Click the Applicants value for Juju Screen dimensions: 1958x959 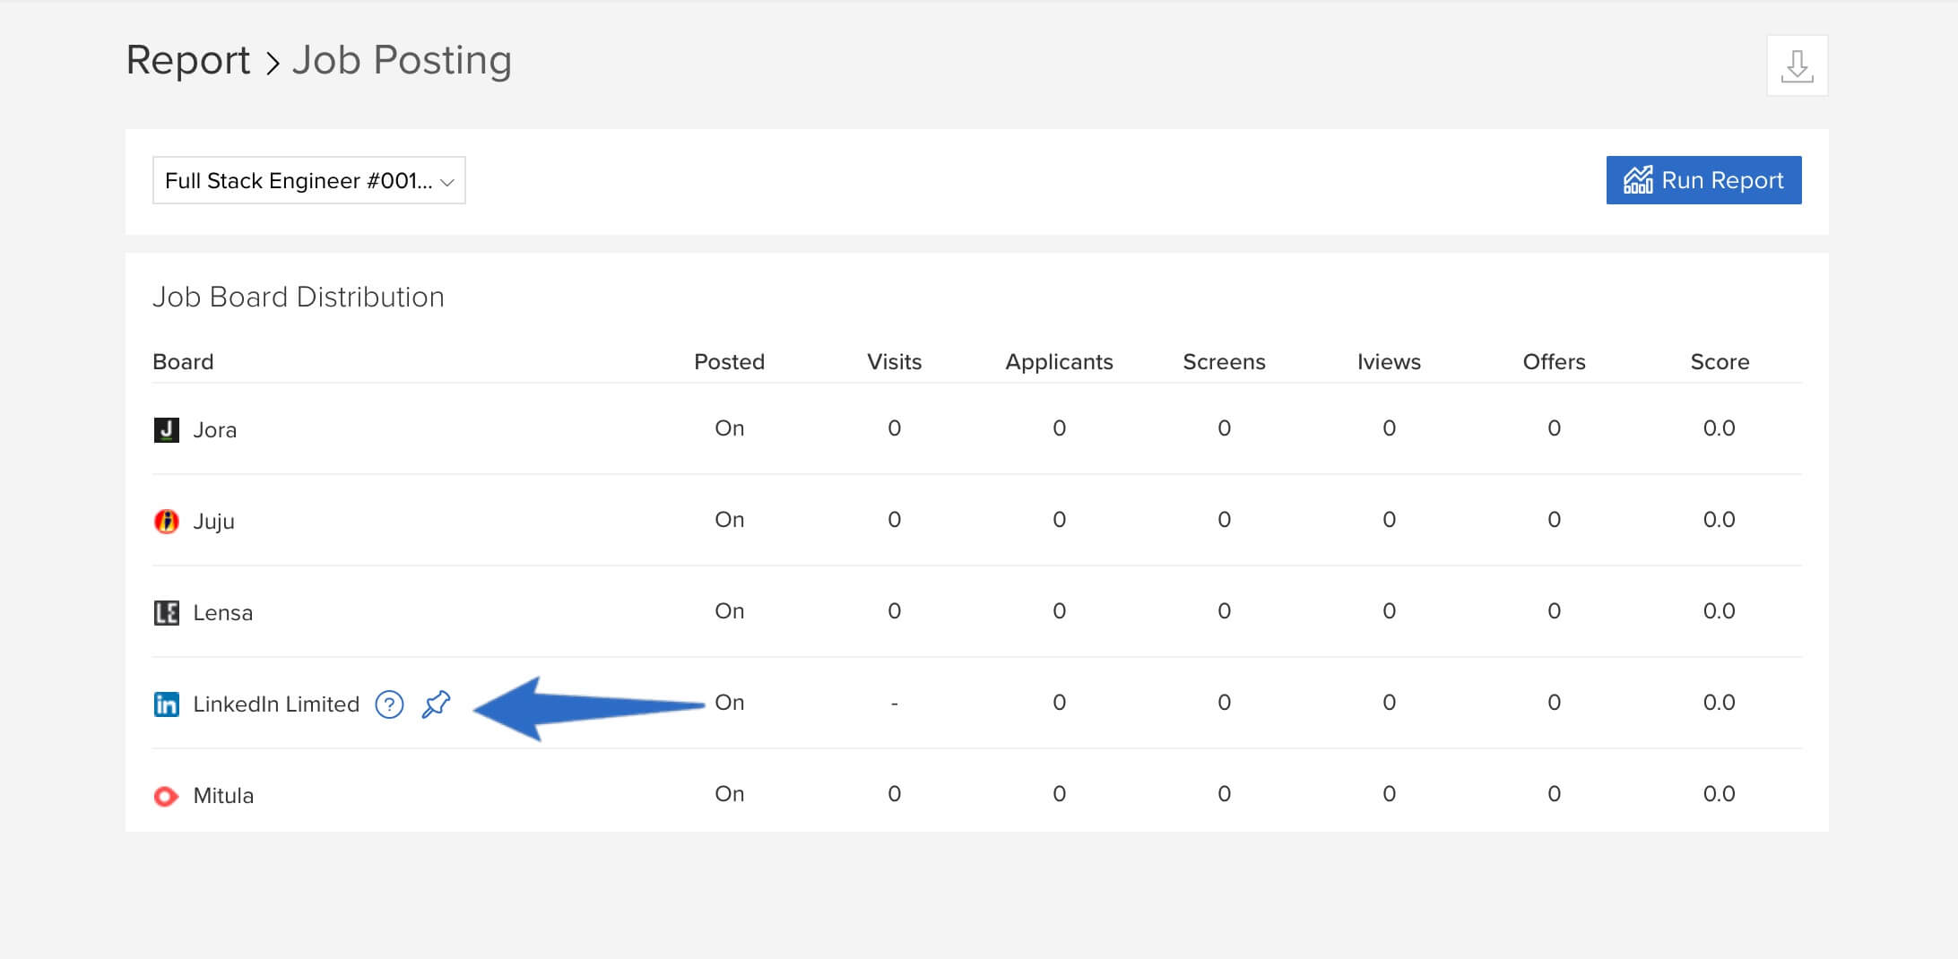coord(1059,520)
